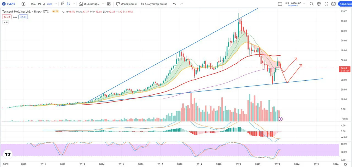Viewport: 352px width, 167px height.
Task: Click the −1.72 (−3.91%) change value
Action: [x=125, y=12]
